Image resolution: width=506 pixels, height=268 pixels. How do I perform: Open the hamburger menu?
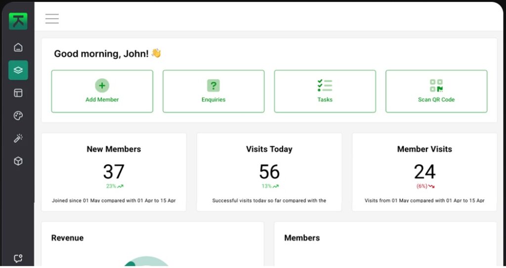[52, 19]
